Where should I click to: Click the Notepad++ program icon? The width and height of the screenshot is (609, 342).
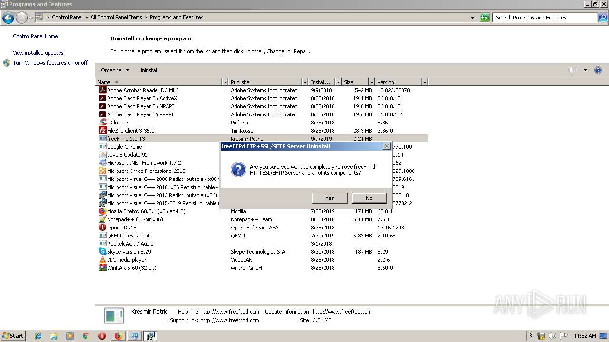coord(102,219)
